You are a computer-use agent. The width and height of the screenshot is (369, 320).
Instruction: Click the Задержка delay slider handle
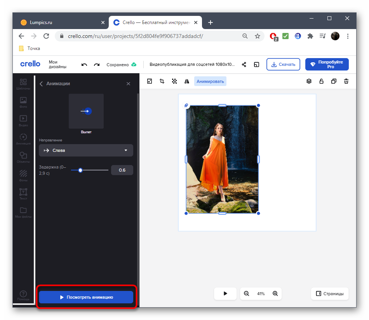(x=80, y=170)
